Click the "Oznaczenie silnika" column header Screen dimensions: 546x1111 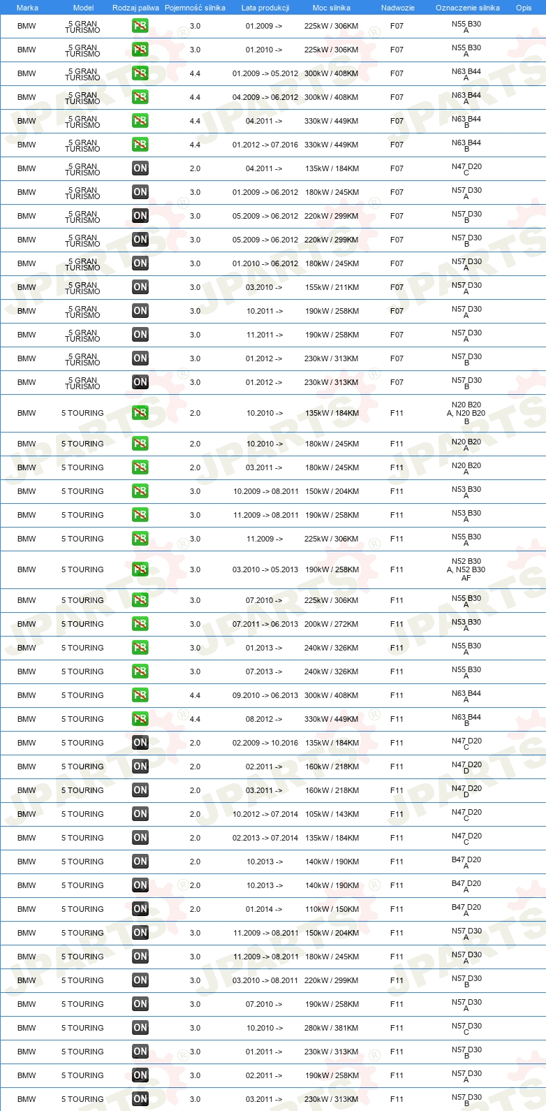[468, 8]
